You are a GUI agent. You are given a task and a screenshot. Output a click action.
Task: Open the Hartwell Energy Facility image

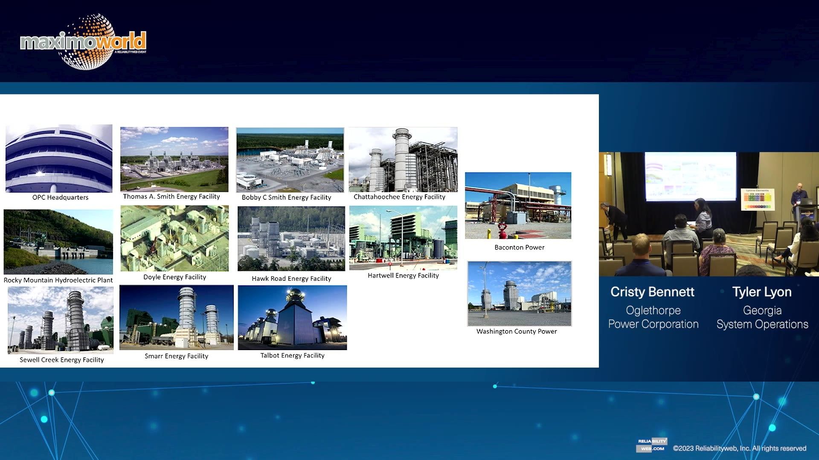point(403,238)
